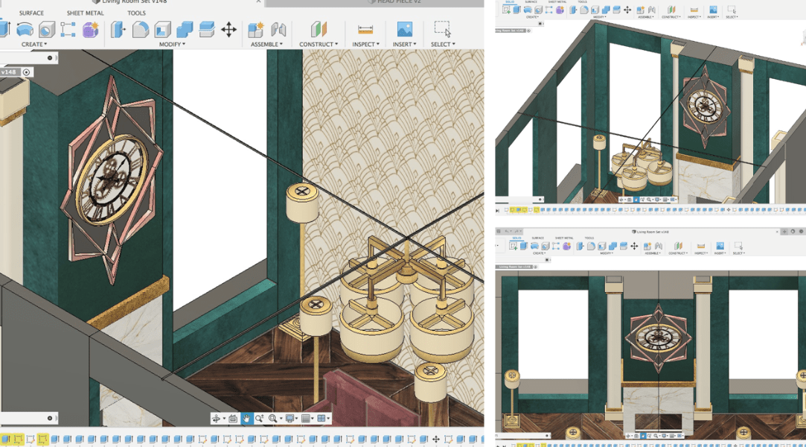Collapse the comments panel at bottom left
The width and height of the screenshot is (806, 447).
pos(50,418)
